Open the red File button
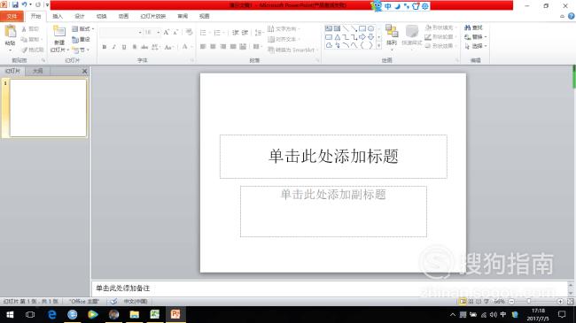Image resolution: width=576 pixels, height=323 pixels. pyautogui.click(x=12, y=16)
